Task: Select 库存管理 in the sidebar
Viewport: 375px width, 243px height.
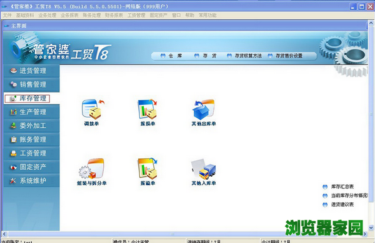Action: (31, 98)
